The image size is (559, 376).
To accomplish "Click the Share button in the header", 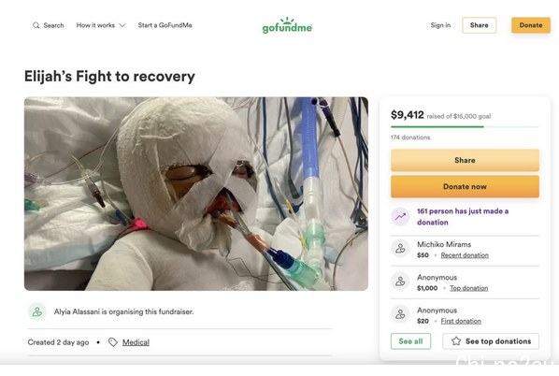I will point(480,25).
